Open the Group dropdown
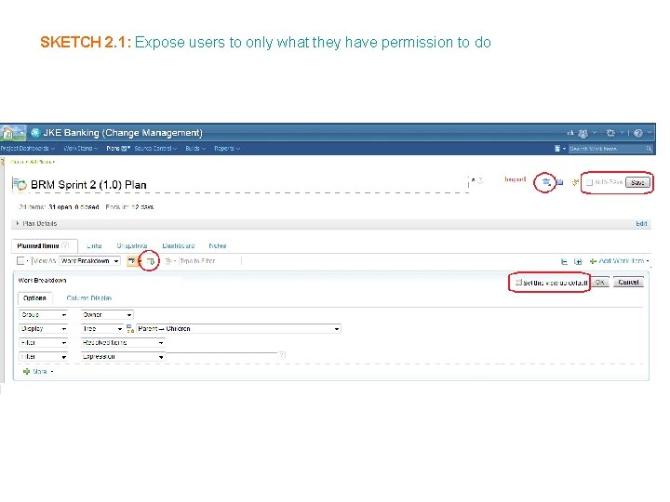 [x=43, y=314]
